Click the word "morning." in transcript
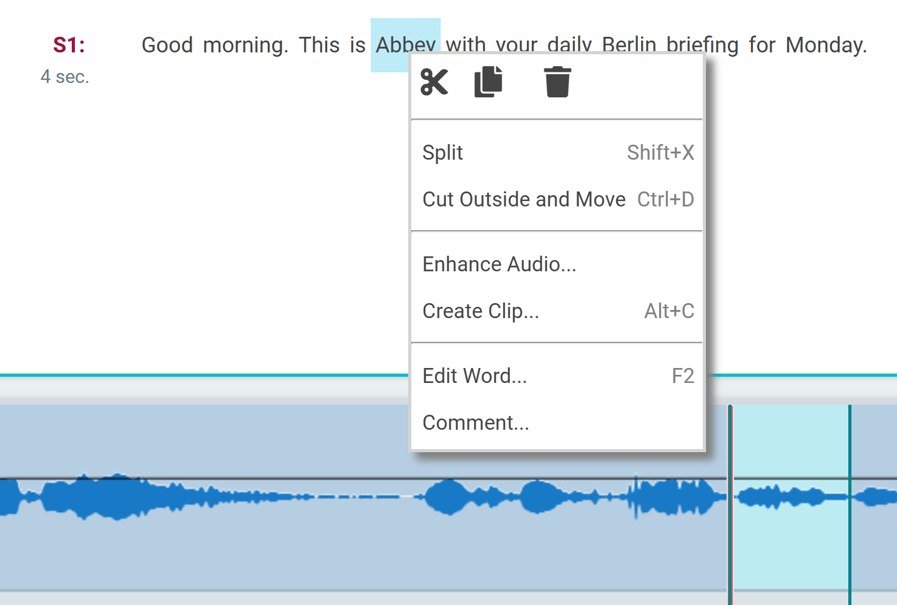Image resolution: width=897 pixels, height=605 pixels. click(245, 45)
